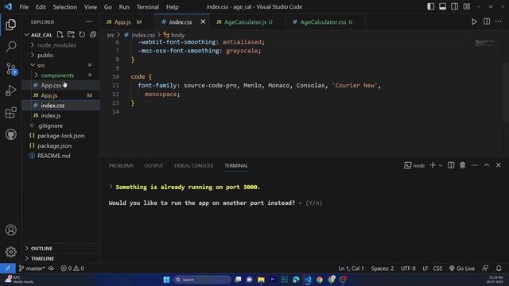Open editor more actions ellipsis
The height and width of the screenshot is (286, 509).
tap(499, 21)
